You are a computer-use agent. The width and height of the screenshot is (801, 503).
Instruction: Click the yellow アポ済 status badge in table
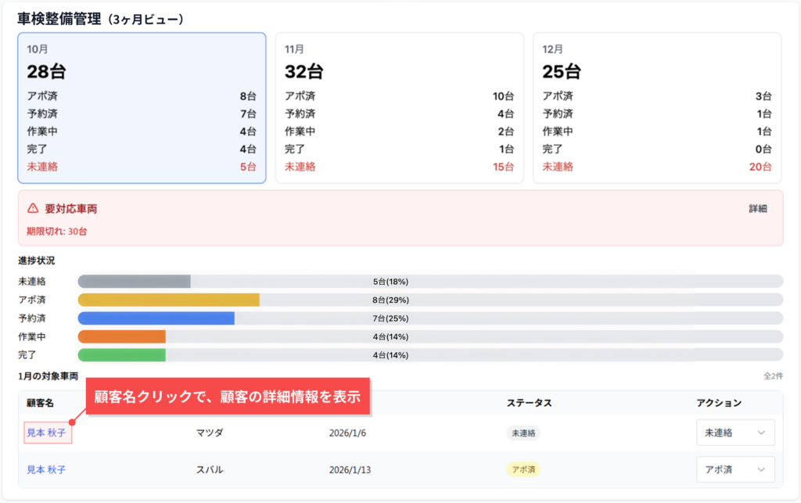tap(523, 470)
